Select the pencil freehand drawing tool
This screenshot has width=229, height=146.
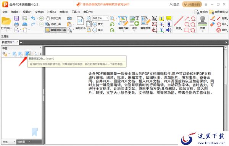point(213,18)
